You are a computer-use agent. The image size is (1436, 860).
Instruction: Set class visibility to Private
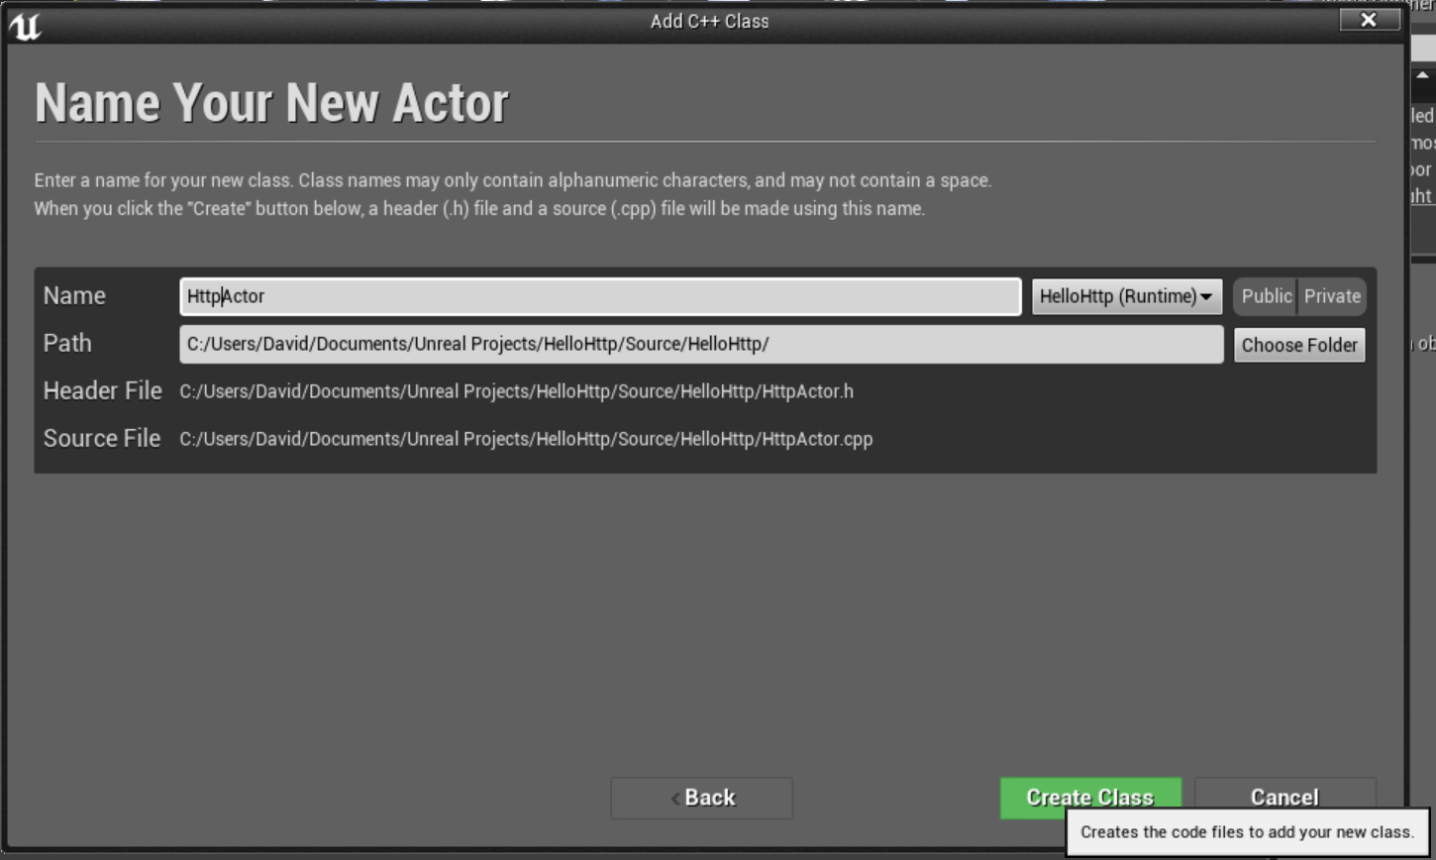coord(1332,296)
